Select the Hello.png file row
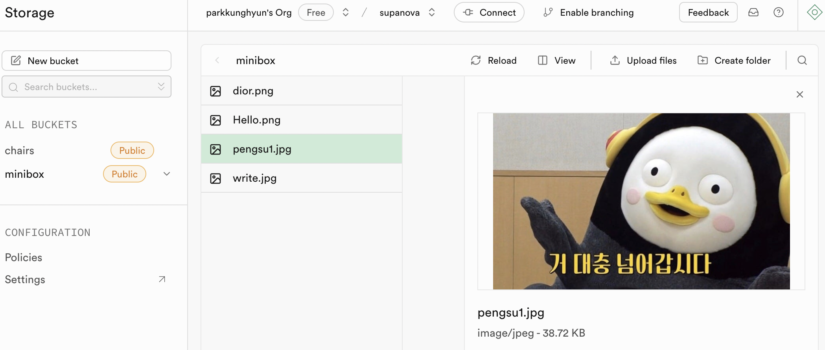This screenshot has height=350, width=825. [302, 120]
